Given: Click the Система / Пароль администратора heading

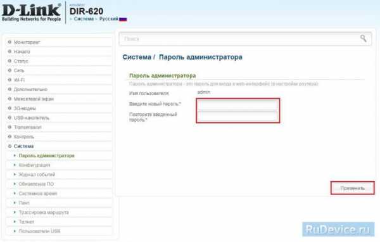Looking at the screenshot, I should pyautogui.click(x=182, y=57).
